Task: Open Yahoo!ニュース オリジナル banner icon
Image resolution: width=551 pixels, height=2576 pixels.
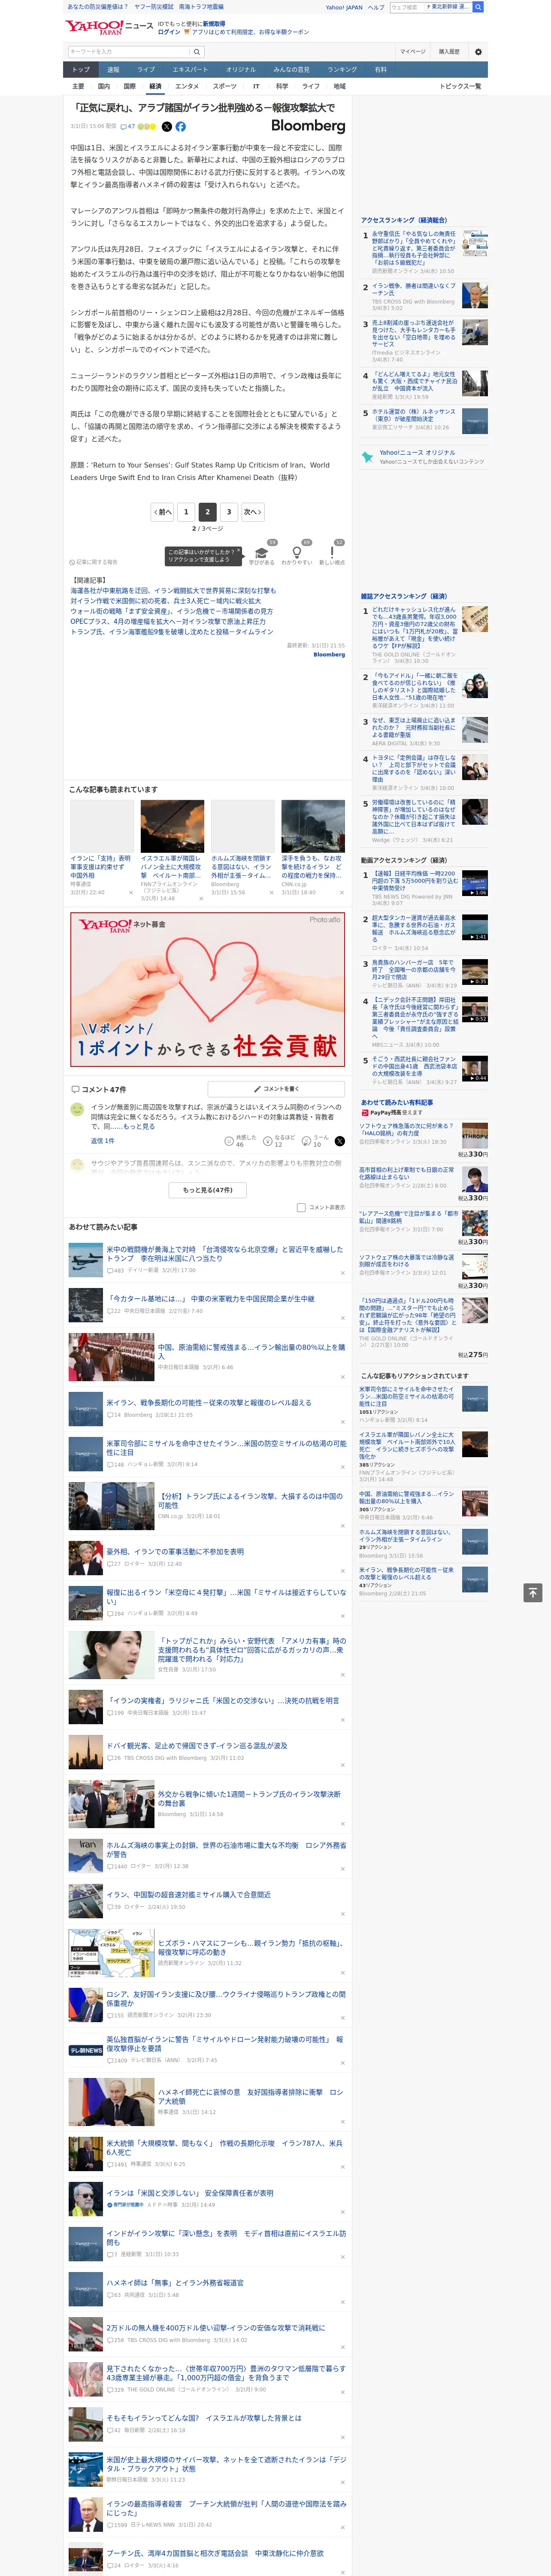Action: 367,456
